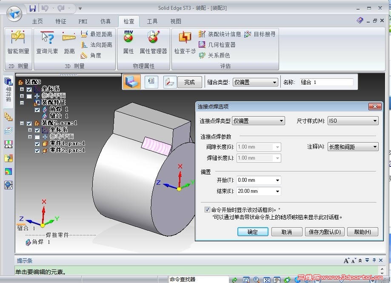Image resolution: width=391 pixels, height=283 pixels.
Task: Choose the 角度 angle measure tool
Action: (x=91, y=55)
